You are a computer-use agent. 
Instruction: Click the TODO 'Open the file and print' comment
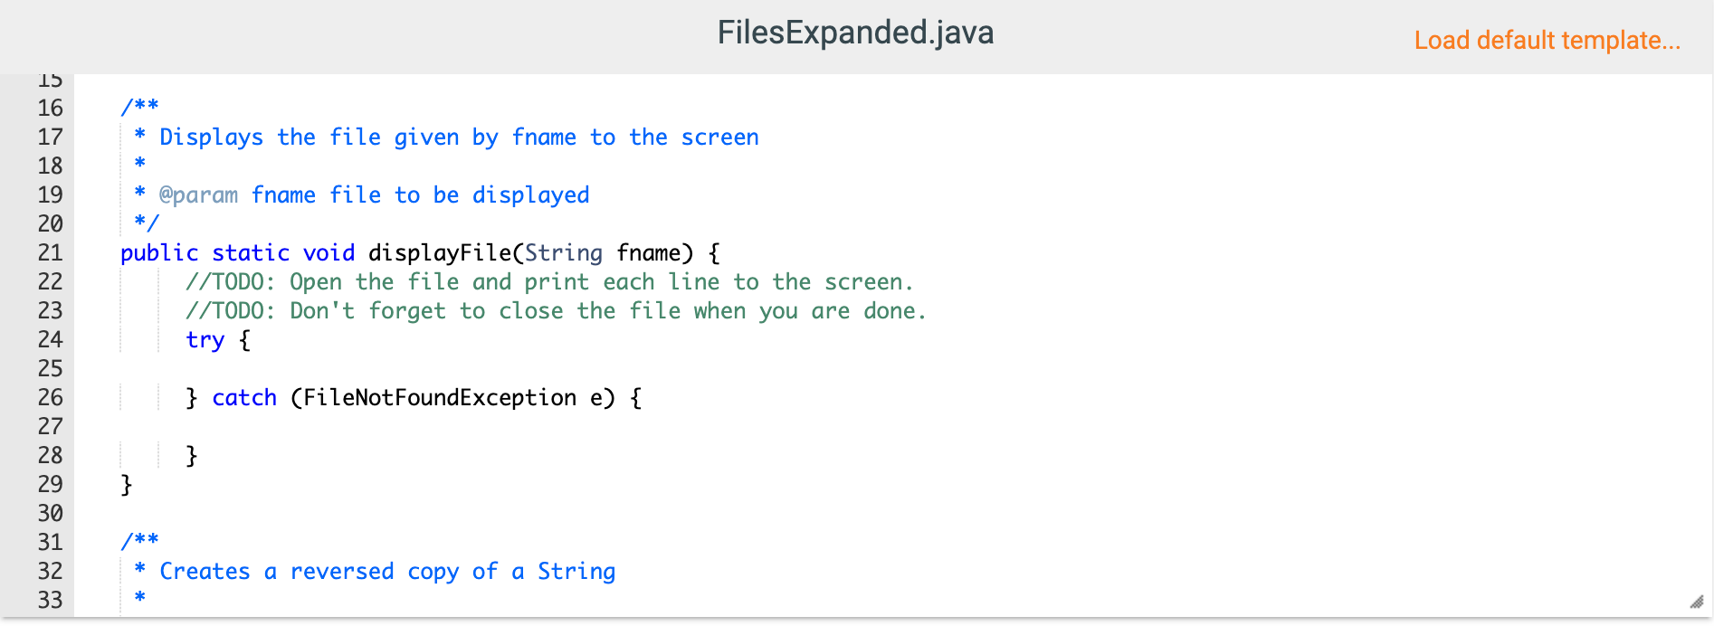(x=549, y=282)
